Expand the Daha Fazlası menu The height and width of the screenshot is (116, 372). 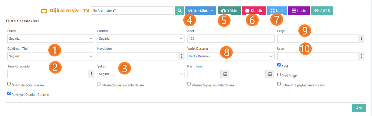pyautogui.click(x=201, y=10)
